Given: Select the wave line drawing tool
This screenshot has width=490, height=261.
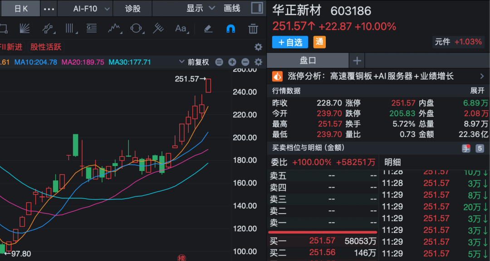Looking at the screenshot, I should pyautogui.click(x=114, y=28).
